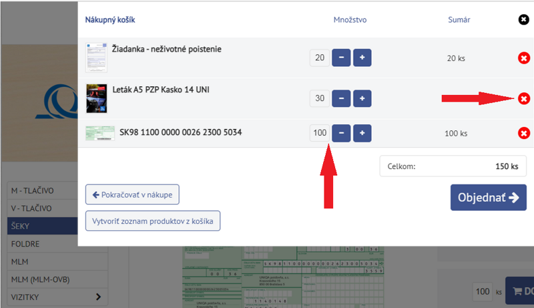Submit order with Objednať button
The image size is (534, 308).
489,198
